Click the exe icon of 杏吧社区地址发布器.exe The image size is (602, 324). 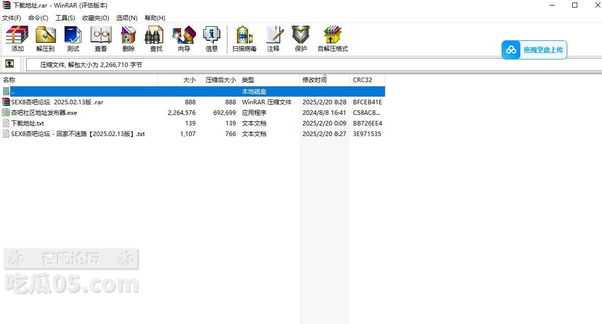pos(6,112)
